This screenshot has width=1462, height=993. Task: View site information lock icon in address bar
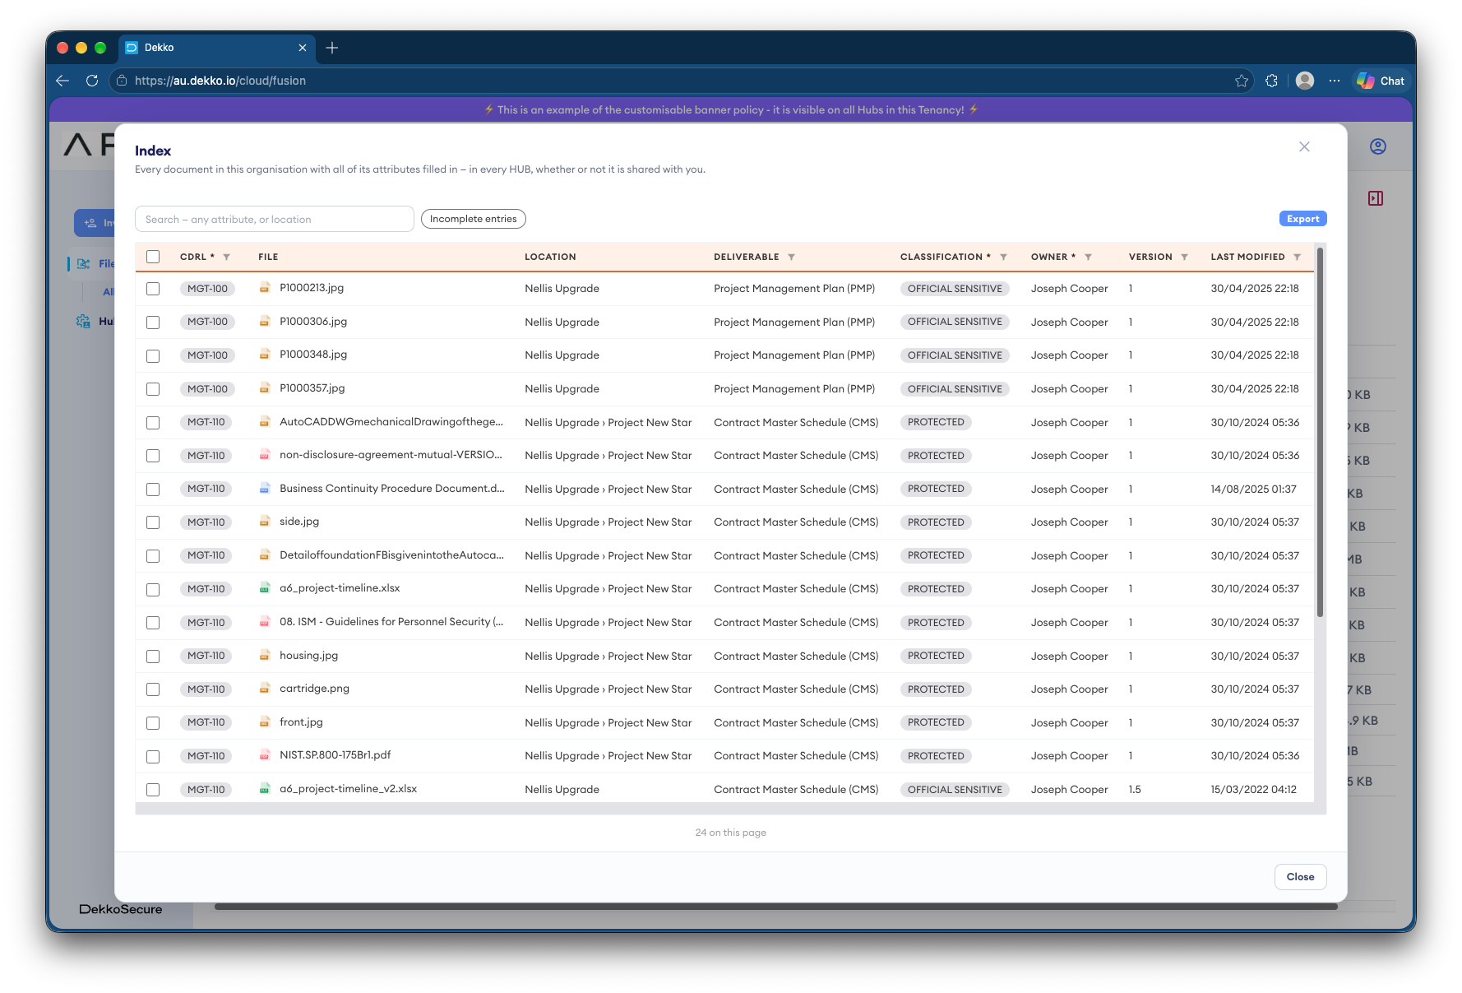(122, 81)
